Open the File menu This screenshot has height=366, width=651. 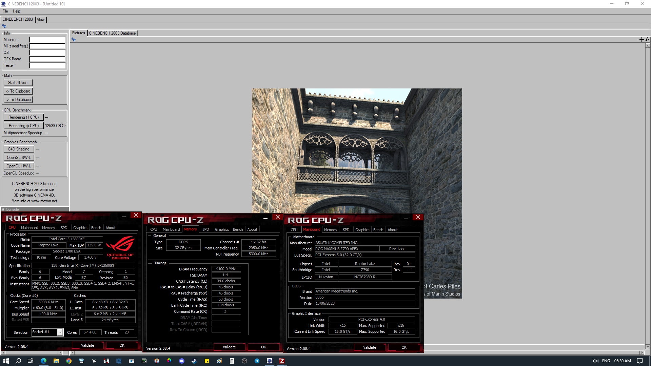tap(5, 11)
